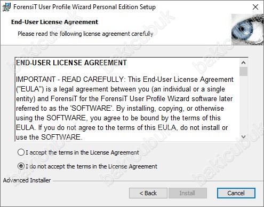
Task: Select I accept the terms radio button
Action: click(x=21, y=152)
